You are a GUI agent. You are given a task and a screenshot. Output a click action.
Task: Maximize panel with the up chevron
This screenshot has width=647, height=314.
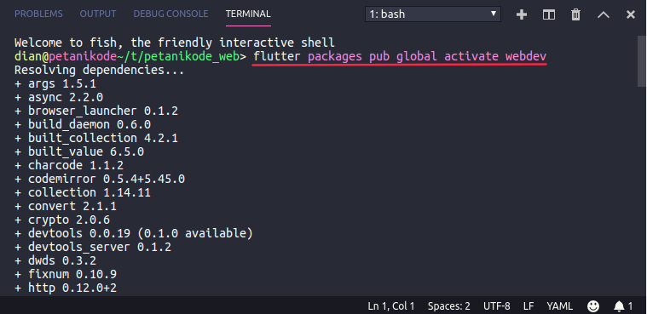tap(604, 14)
